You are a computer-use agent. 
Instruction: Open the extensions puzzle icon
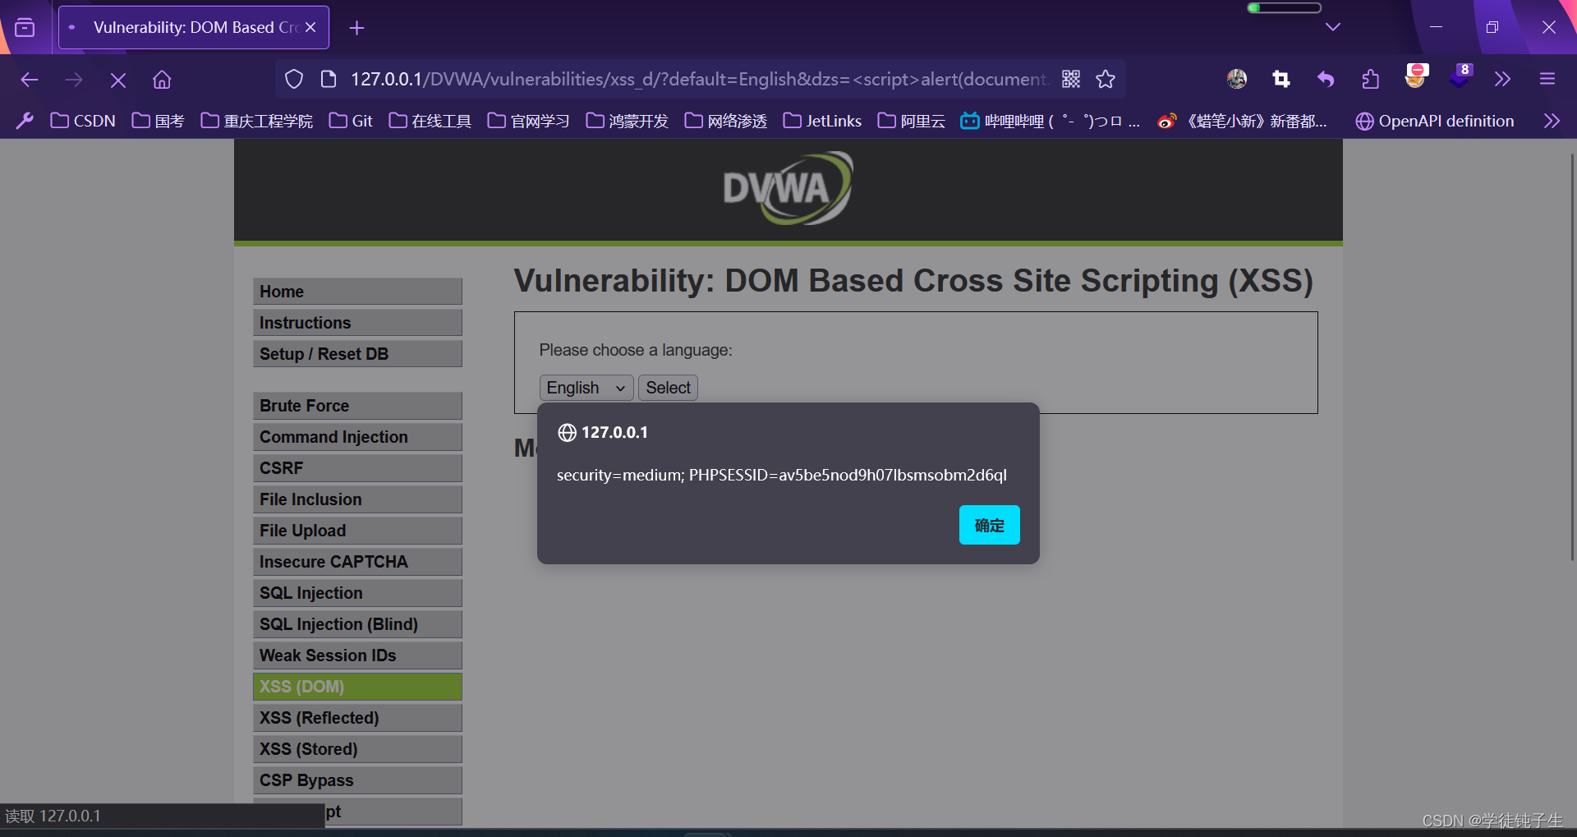pos(1370,79)
